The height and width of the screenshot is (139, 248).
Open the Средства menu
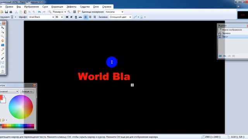85,7
